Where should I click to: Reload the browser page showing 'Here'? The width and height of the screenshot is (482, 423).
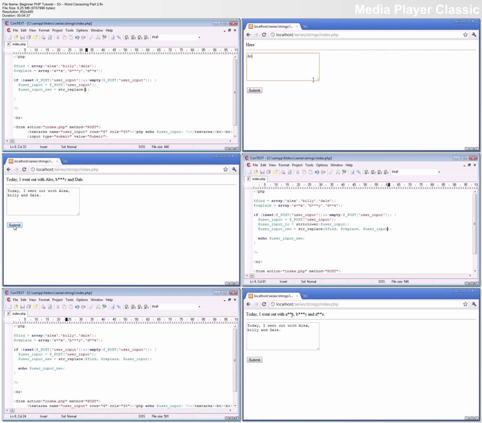coord(264,35)
